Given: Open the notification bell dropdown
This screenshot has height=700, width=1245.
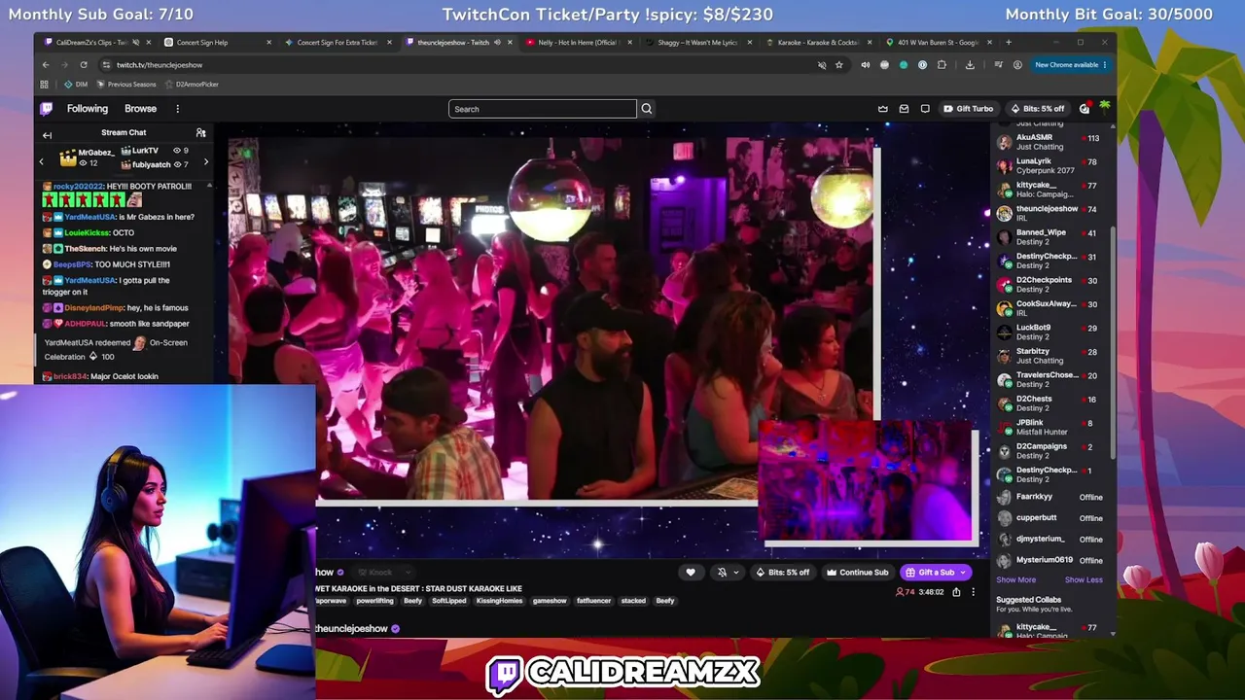Looking at the screenshot, I should (x=726, y=573).
